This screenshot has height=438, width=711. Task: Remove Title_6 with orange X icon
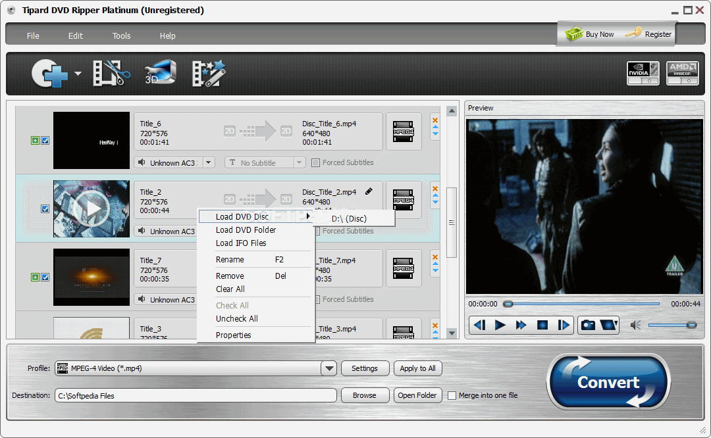pyautogui.click(x=435, y=120)
